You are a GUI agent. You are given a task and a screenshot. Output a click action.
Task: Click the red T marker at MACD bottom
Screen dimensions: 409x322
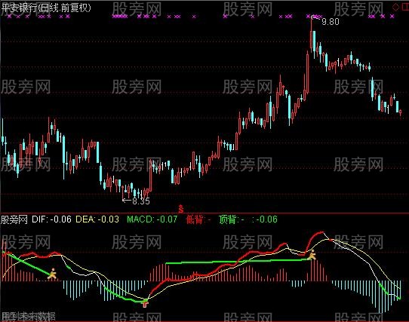click(145, 304)
